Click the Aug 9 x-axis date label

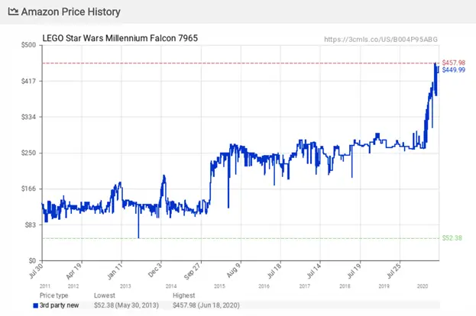[234, 270]
